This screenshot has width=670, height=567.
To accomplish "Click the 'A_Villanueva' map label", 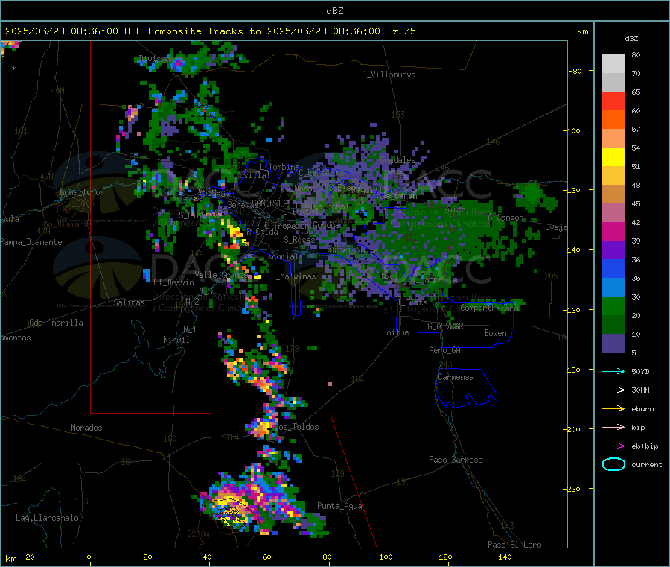I will click(x=389, y=75).
